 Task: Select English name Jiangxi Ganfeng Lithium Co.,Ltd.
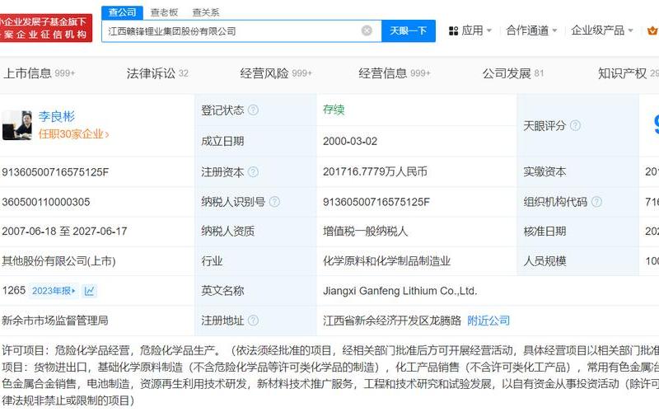pos(400,291)
